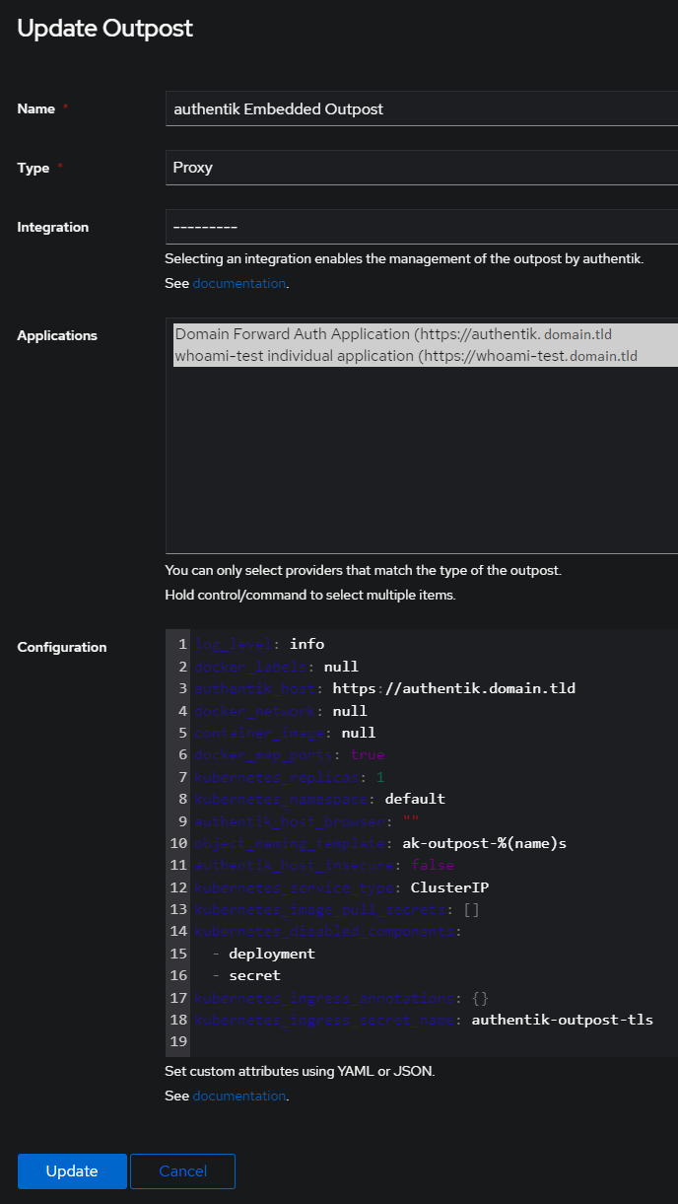
Task: Click kubernetes_image_pull_secrets line
Action: (x=337, y=909)
